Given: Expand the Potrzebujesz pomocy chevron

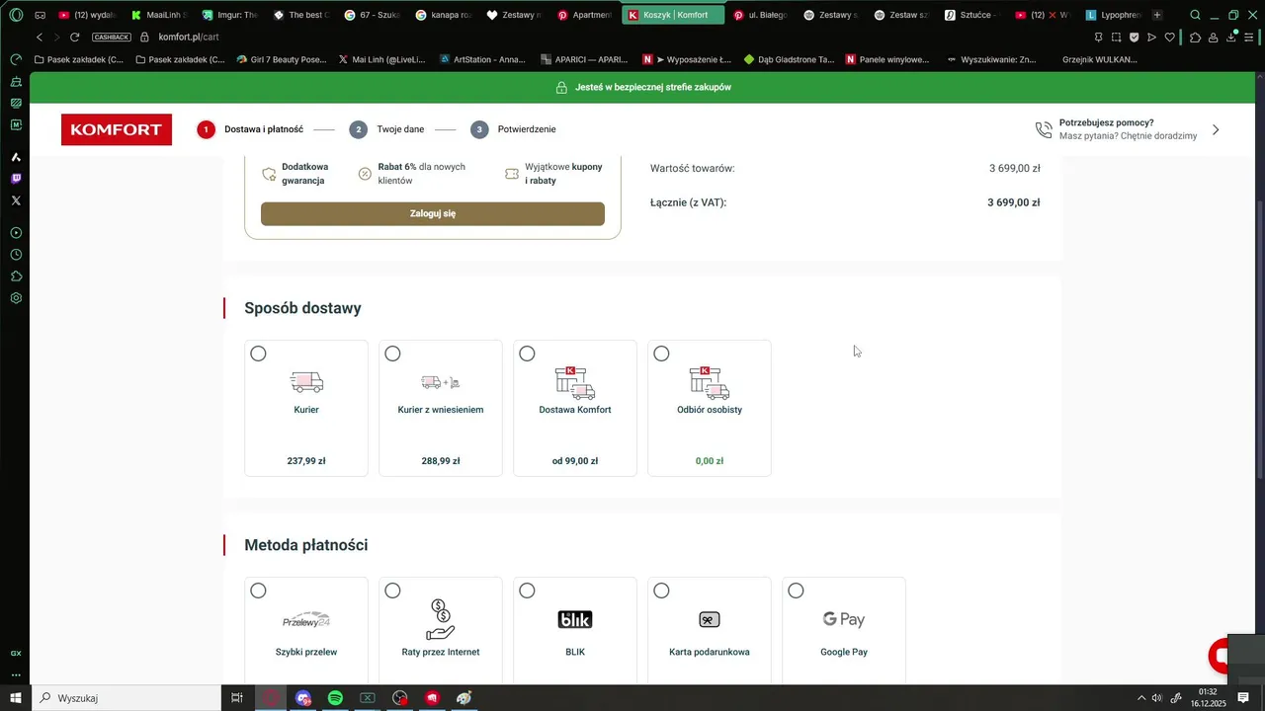Looking at the screenshot, I should pyautogui.click(x=1216, y=129).
